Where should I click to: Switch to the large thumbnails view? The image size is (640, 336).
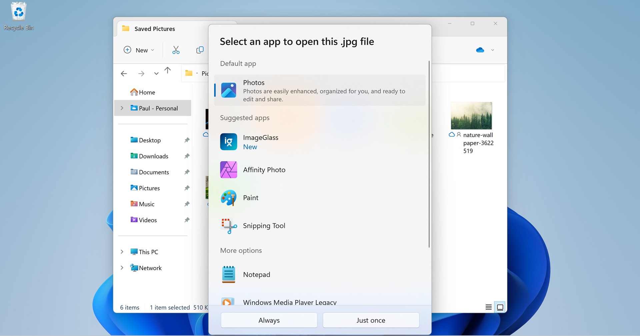click(x=500, y=307)
